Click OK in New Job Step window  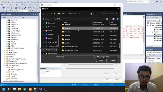coord(107,80)
